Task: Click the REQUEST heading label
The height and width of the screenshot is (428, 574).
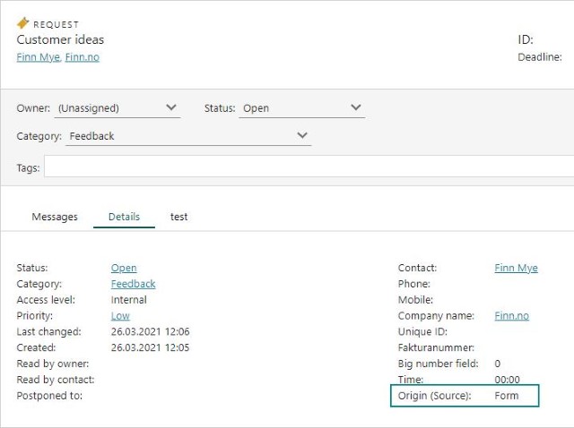Action: tap(56, 24)
